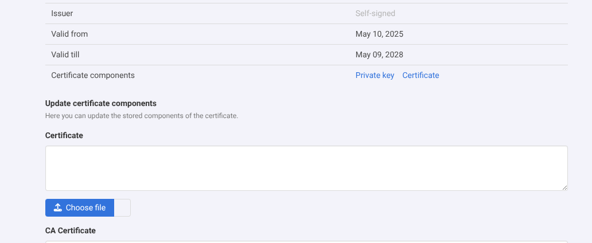Viewport: 592px width, 243px height.
Task: Click the Certificate components row label
Action: coord(93,75)
